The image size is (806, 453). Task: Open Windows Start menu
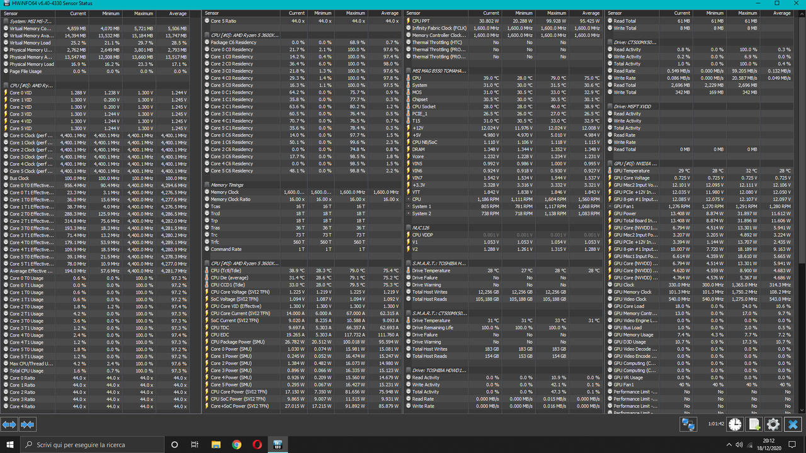[11, 444]
